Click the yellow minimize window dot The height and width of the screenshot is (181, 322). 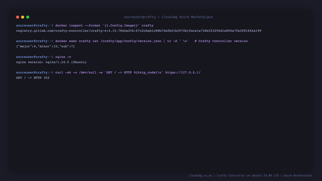(23, 17)
